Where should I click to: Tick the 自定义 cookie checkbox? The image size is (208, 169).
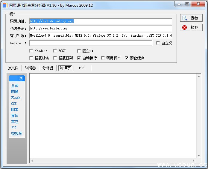tap(158, 43)
